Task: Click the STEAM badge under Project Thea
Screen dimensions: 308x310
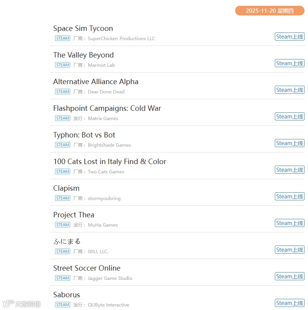Action: click(x=62, y=225)
